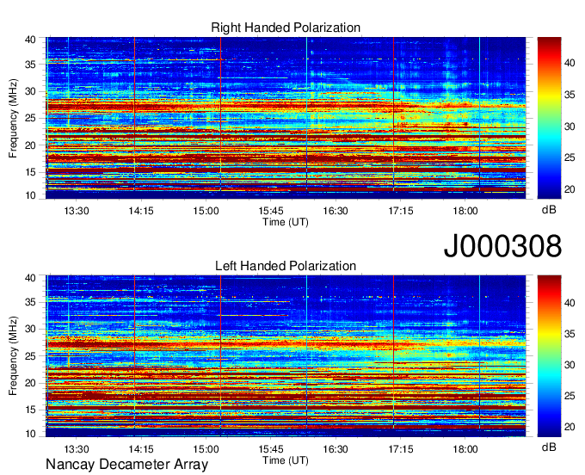Click the 17:15 time tick of the bottom plot
Viewport: 585px width, 475px height.
pyautogui.click(x=401, y=449)
